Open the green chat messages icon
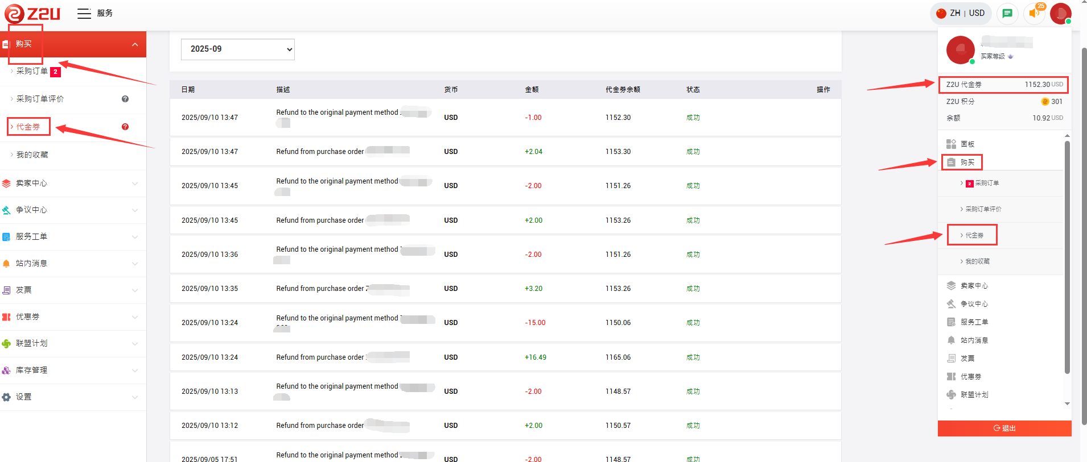 [x=1007, y=13]
